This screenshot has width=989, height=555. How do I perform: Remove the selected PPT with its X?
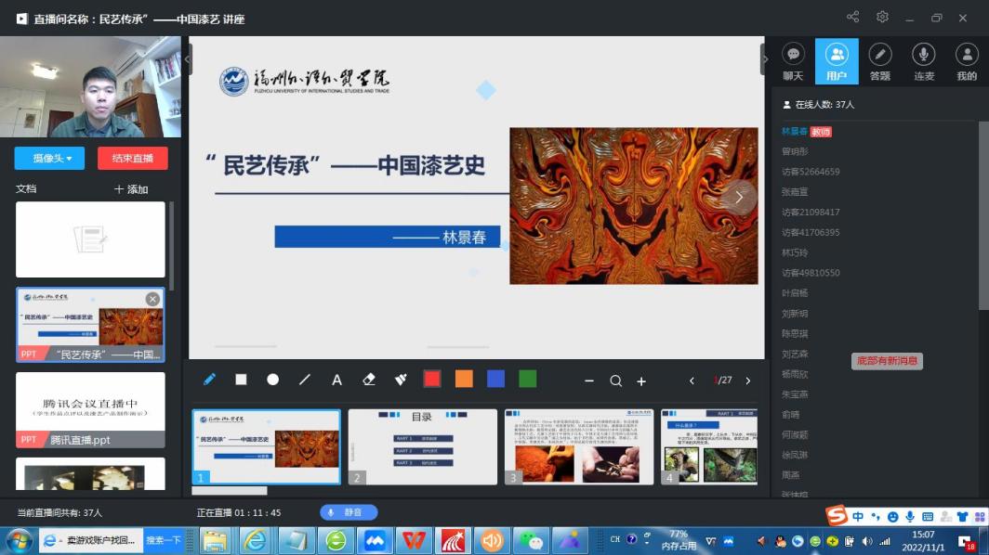(x=152, y=299)
